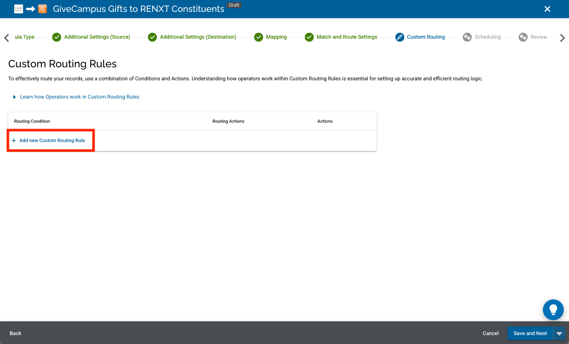Image resolution: width=569 pixels, height=344 pixels.
Task: Click the gear icon beside Scheduling
Action: [467, 37]
